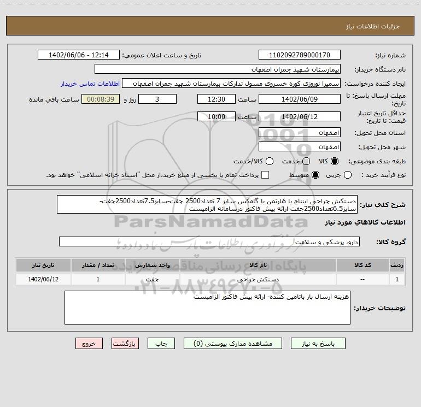
Task: Click the تاریخ نیاز column header
Action: point(43,266)
